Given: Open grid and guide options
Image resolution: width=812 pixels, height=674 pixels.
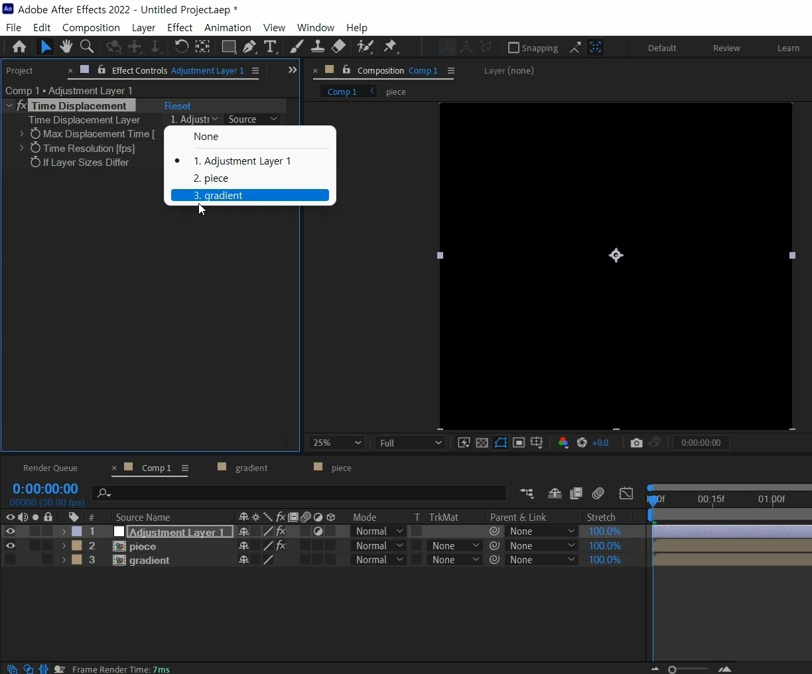Looking at the screenshot, I should [x=537, y=443].
